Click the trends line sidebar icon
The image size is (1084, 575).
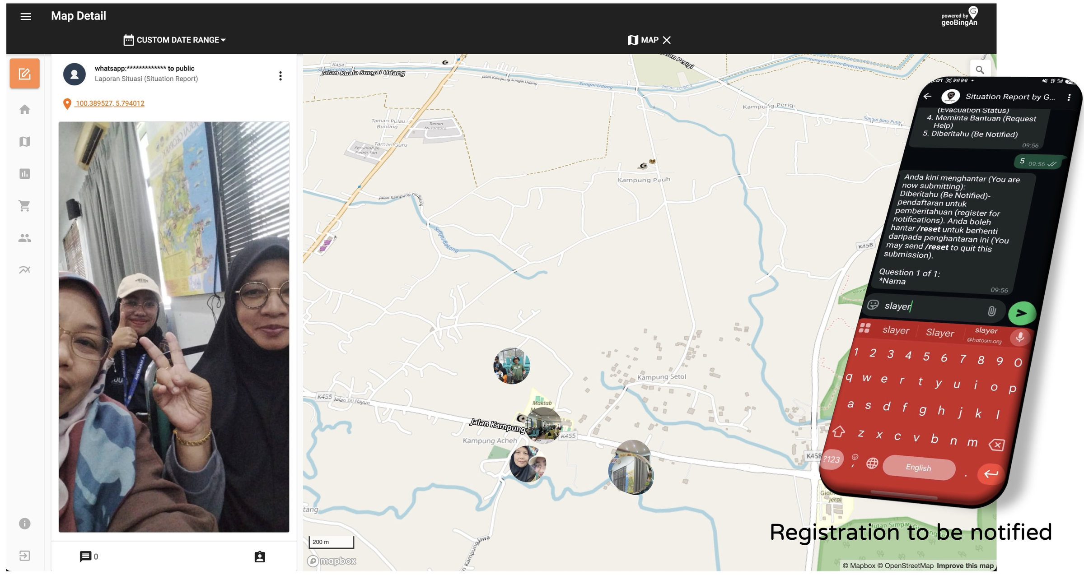coord(24,270)
